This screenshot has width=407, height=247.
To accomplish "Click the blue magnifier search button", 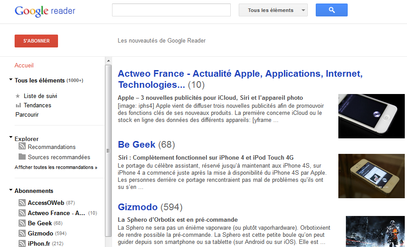I will pos(331,10).
